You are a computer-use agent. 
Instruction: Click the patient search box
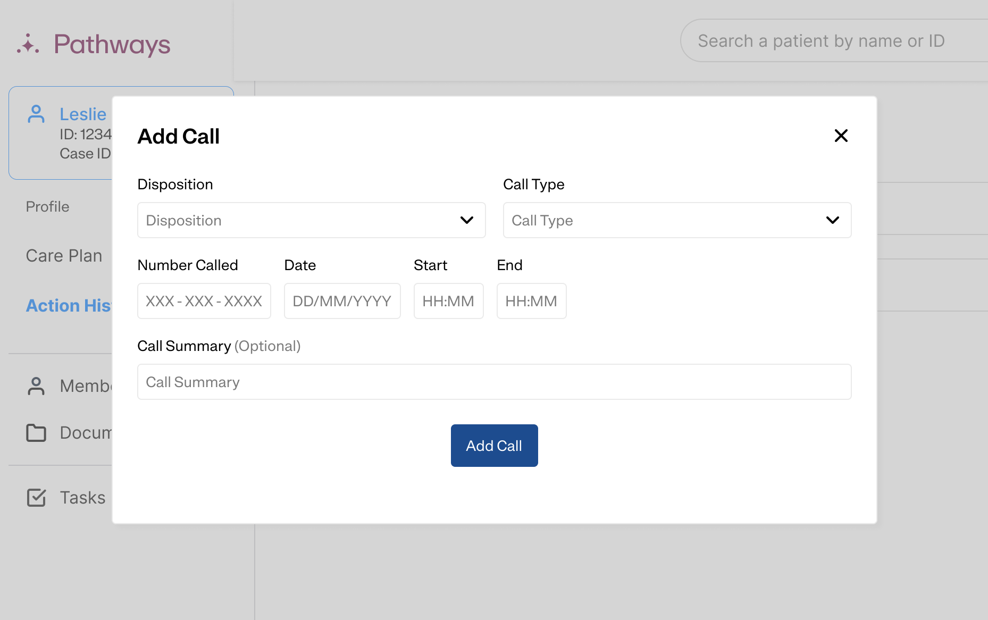click(834, 41)
